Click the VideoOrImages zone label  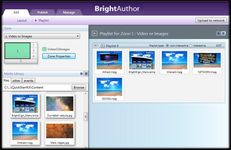[59, 49]
